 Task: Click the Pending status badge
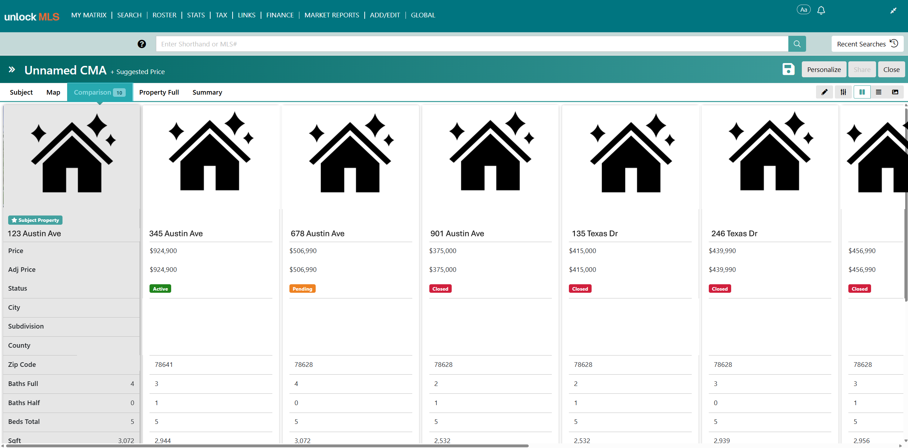pyautogui.click(x=302, y=289)
